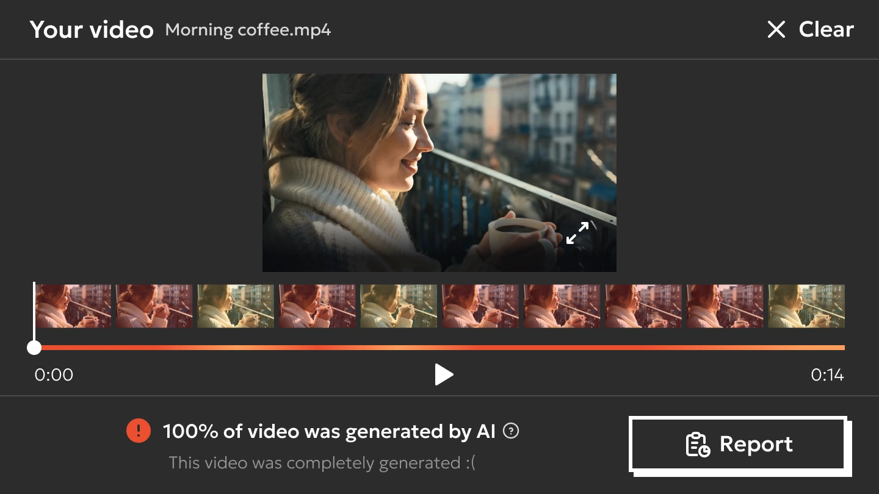The height and width of the screenshot is (494, 879).
Task: Select the third filmstrip thumbnail
Action: pyautogui.click(x=236, y=306)
